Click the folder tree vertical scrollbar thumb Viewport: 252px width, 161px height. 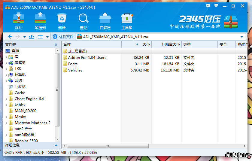click(57, 90)
